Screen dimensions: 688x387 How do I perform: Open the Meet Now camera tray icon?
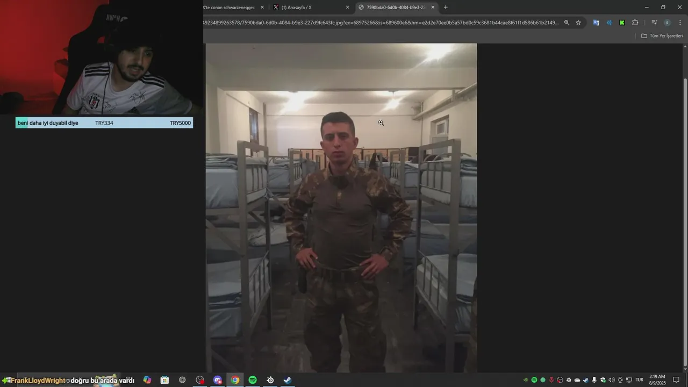pos(620,380)
